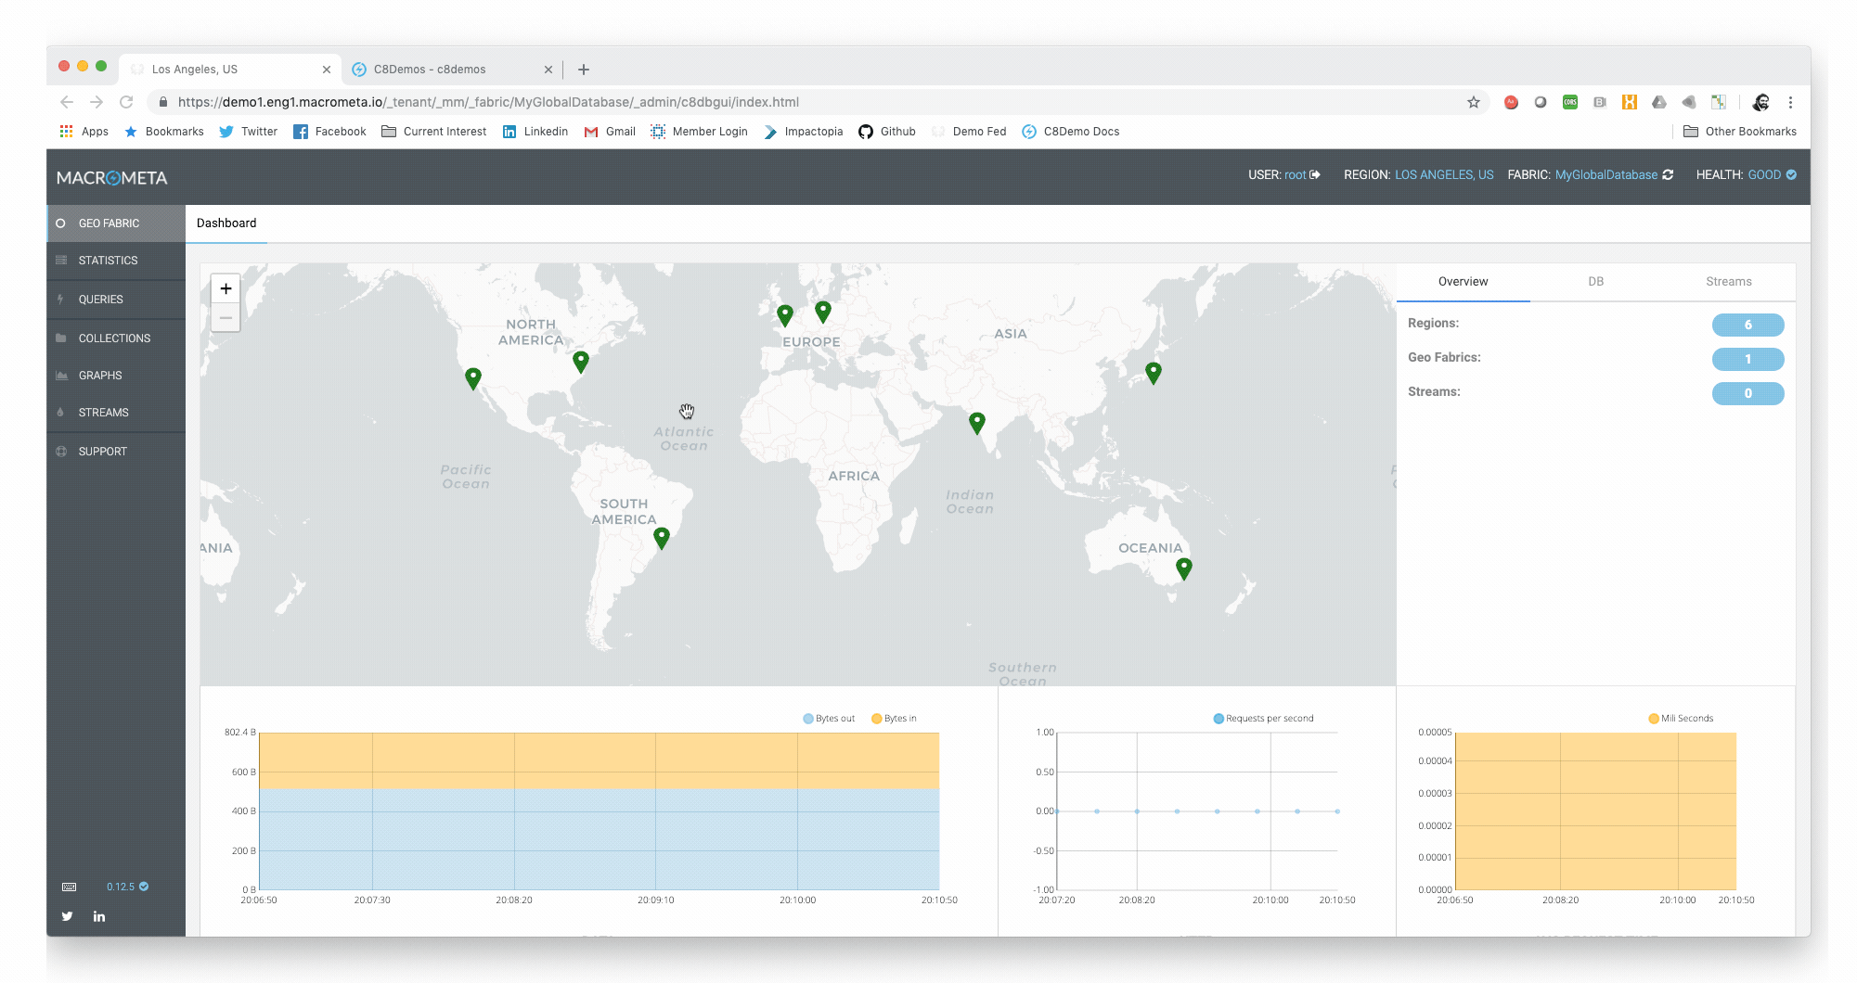Click the GOOD health status link
Viewport: 1857px width, 983px height.
1764,175
